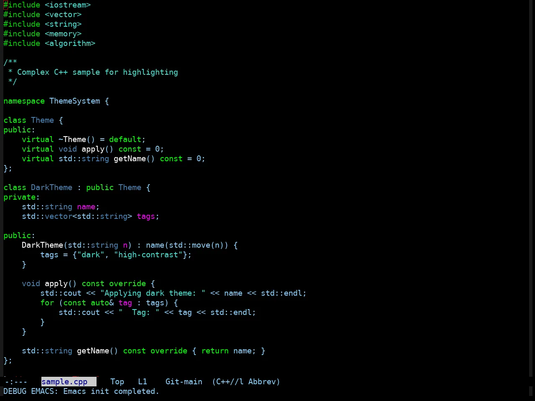Click 'getName()' in virtual std::string line
This screenshot has height=401, width=535.
tap(134, 159)
